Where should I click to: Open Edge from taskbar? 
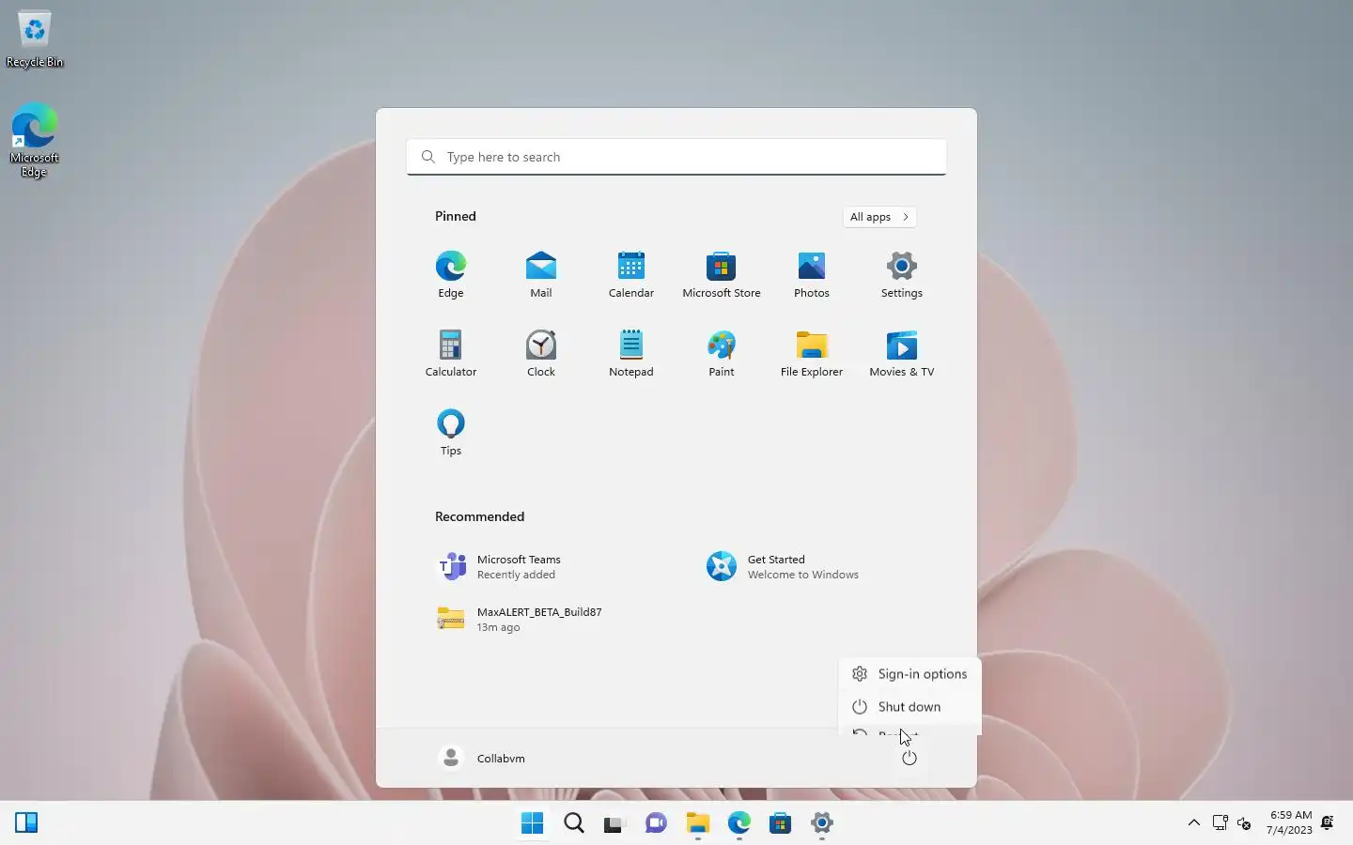[739, 823]
